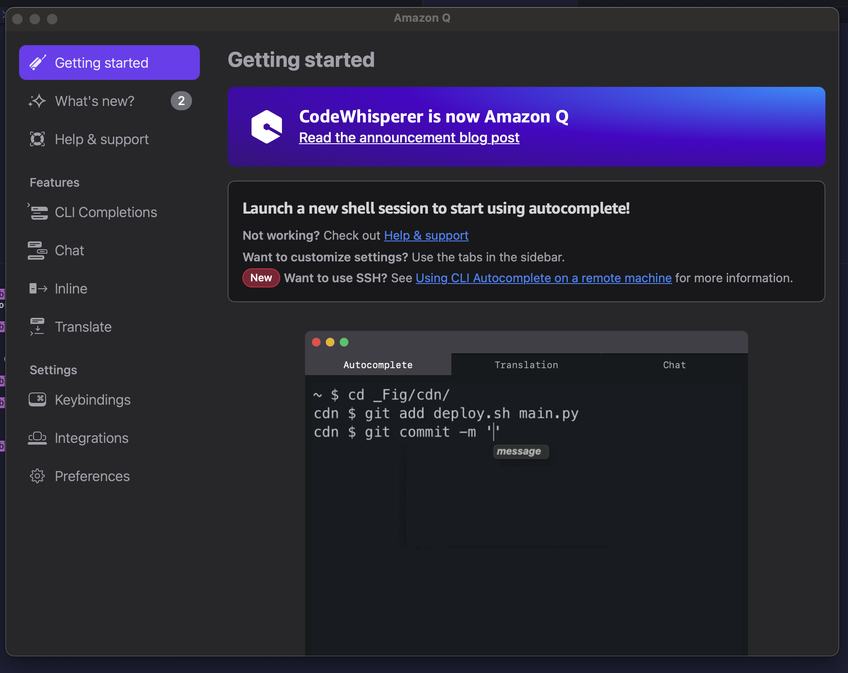Select Chat under Features
848x673 pixels.
pos(109,250)
